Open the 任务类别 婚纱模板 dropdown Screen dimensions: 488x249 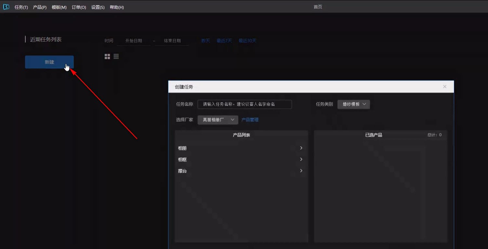tap(354, 104)
